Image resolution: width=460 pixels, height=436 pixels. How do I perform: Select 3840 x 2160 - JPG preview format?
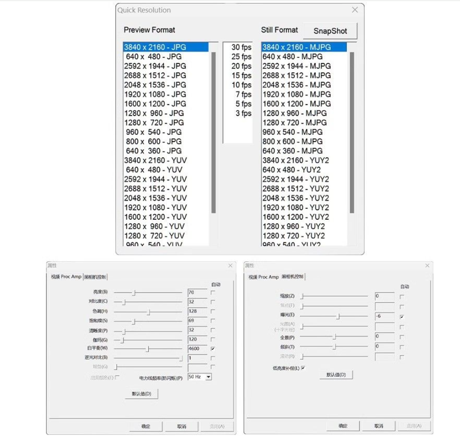(x=166, y=47)
